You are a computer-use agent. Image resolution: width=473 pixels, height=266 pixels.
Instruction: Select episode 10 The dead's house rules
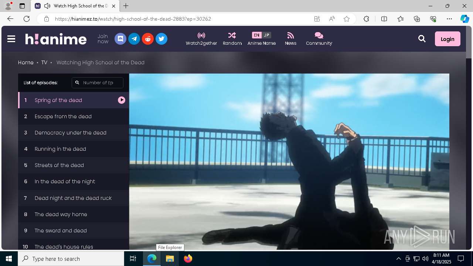tap(74, 245)
